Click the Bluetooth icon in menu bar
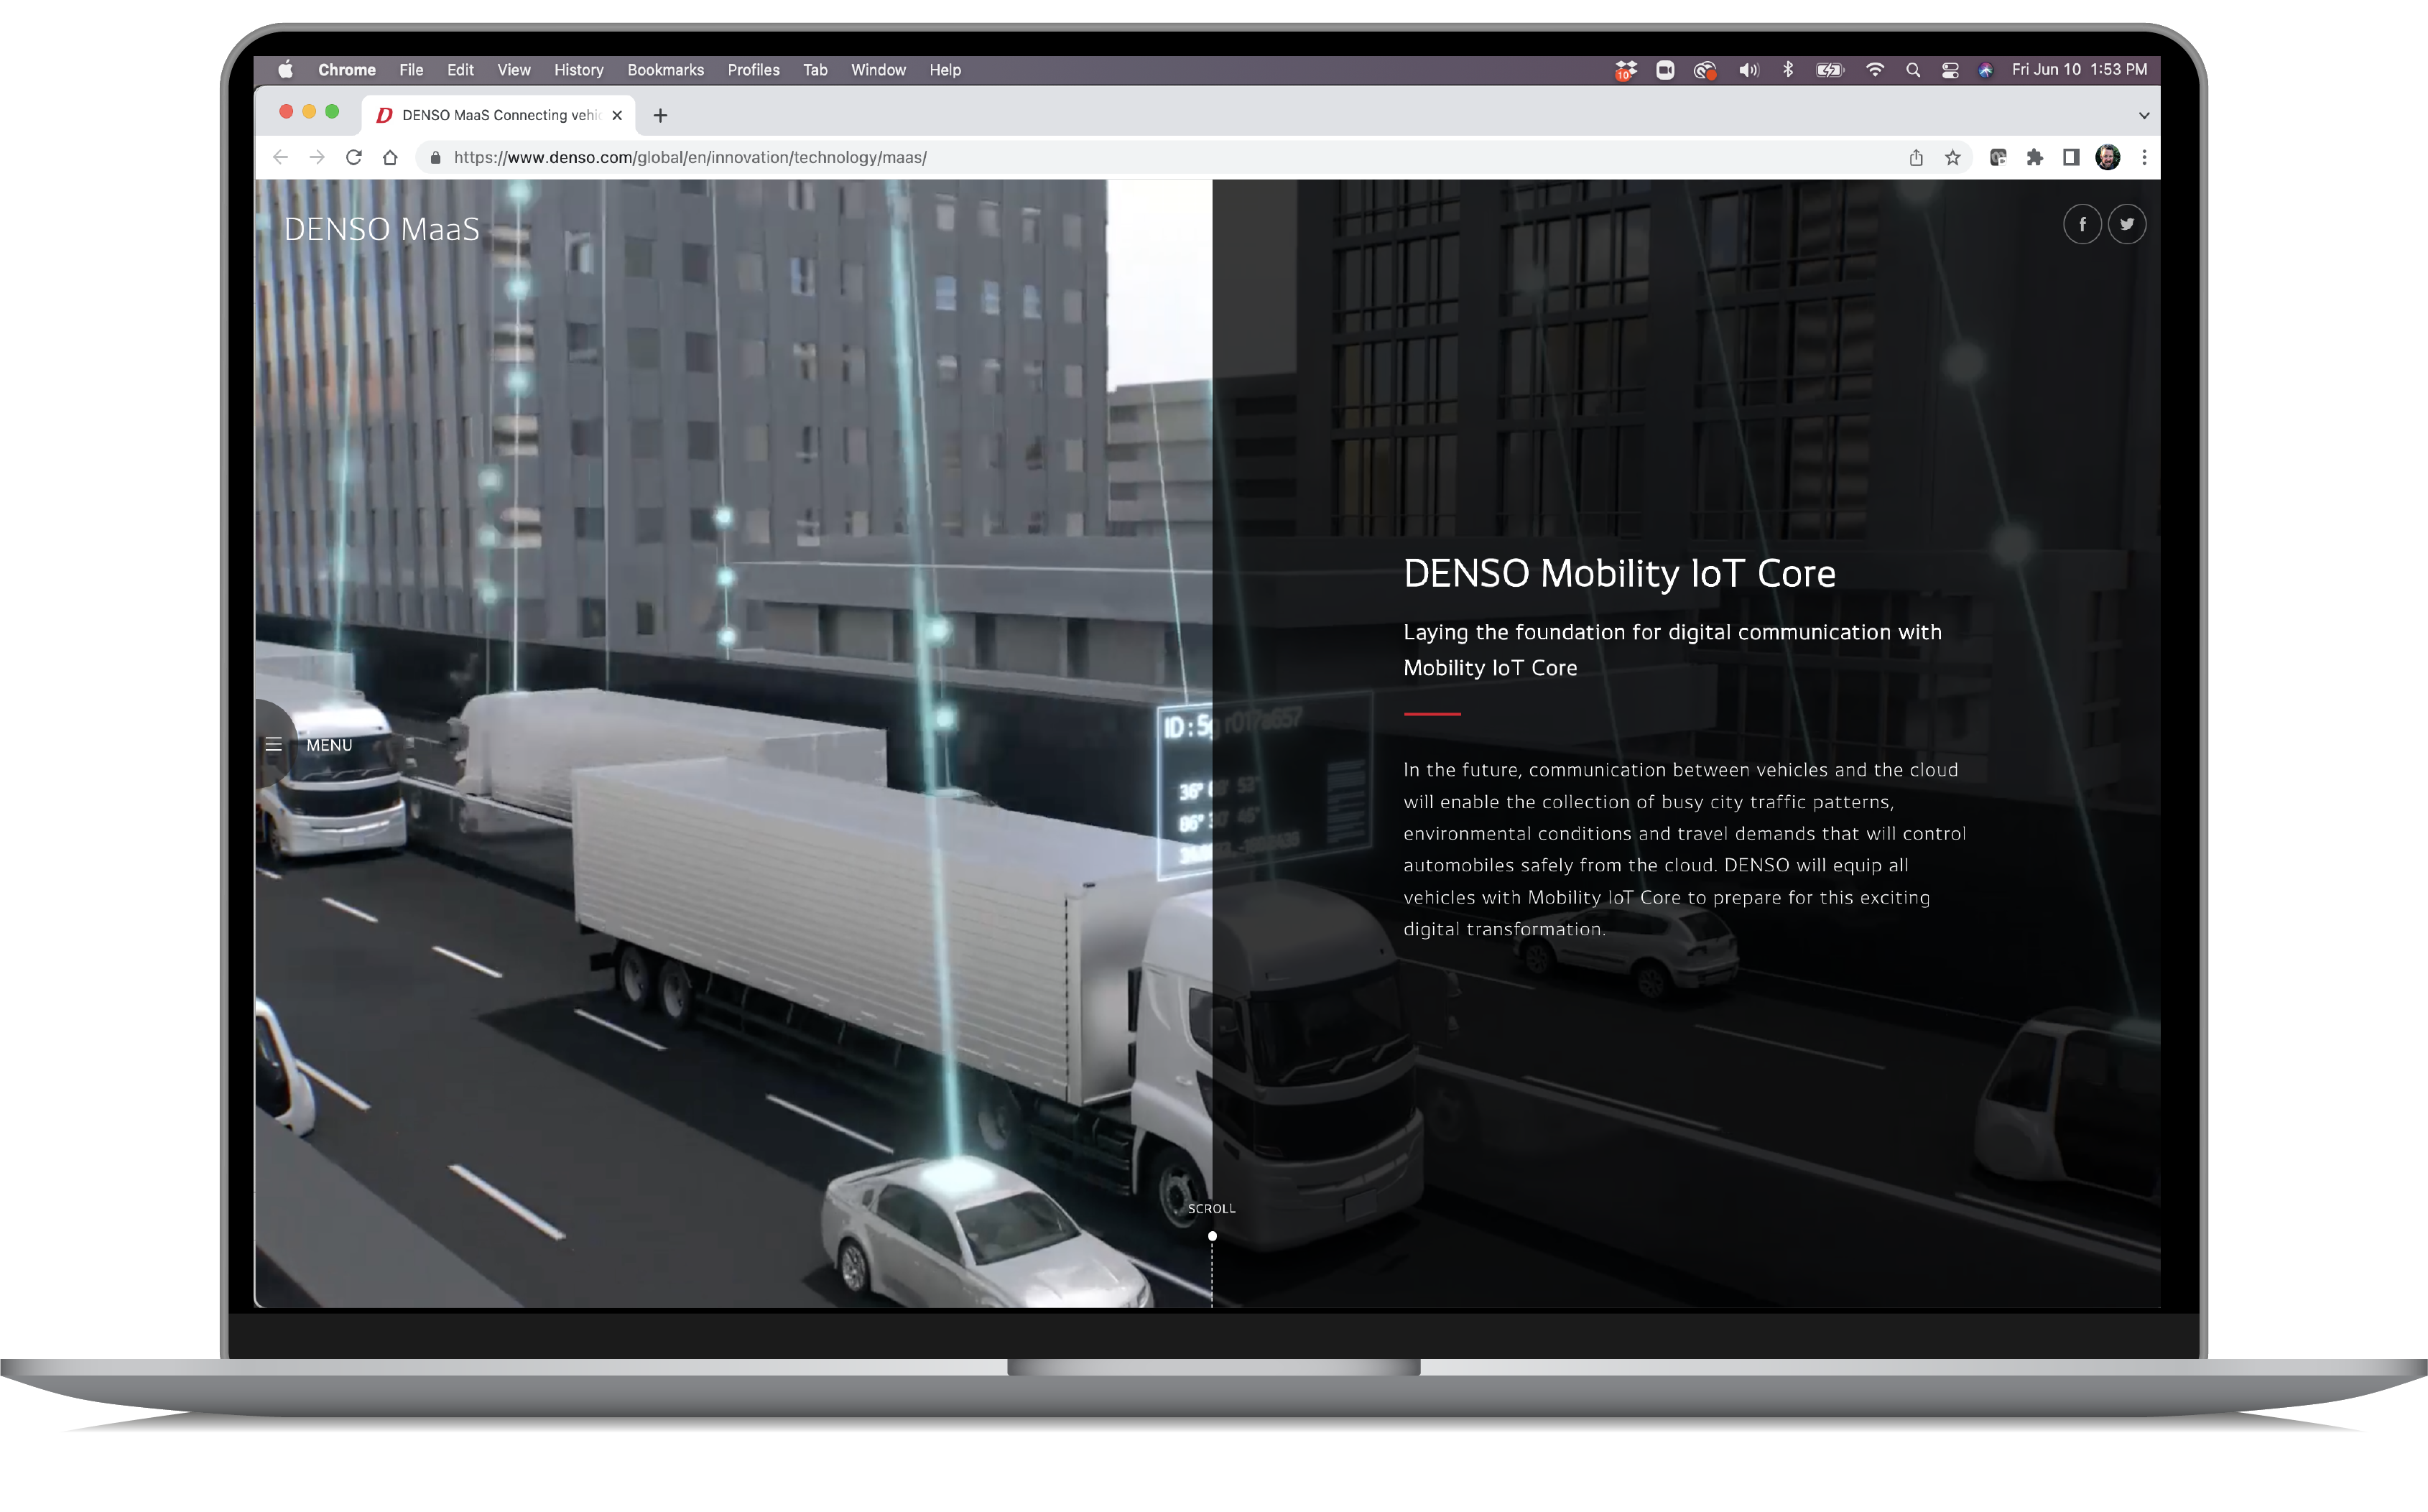The width and height of the screenshot is (2428, 1512). coord(1788,69)
